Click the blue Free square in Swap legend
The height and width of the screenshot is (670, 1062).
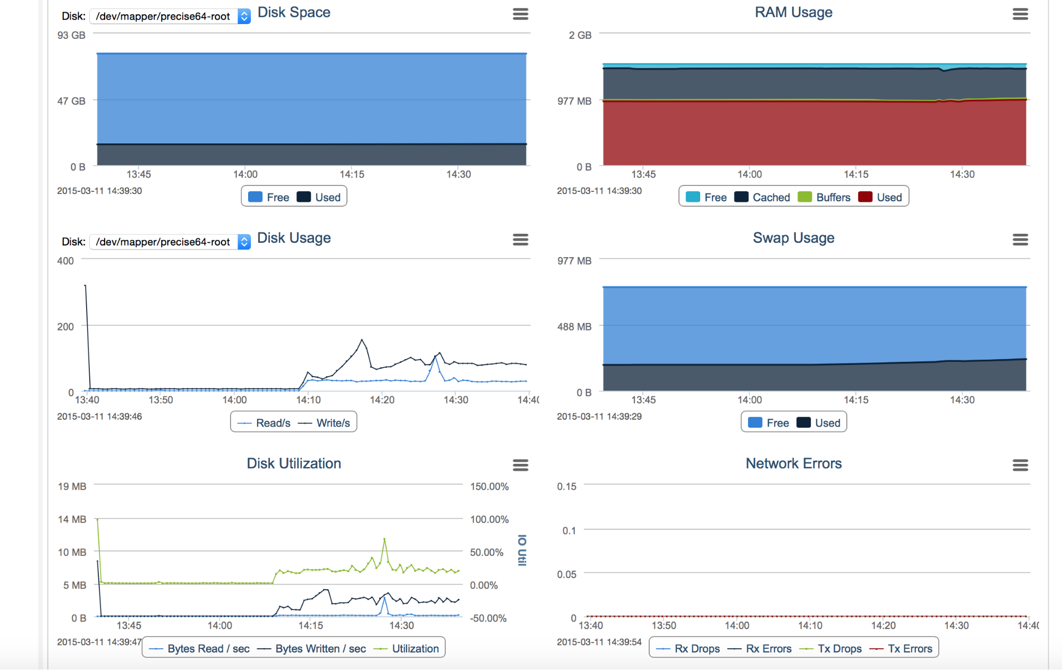point(754,422)
